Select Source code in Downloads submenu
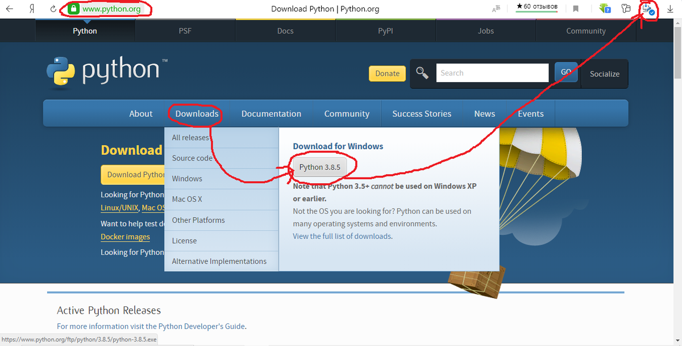Screen dimensions: 682x346 [222, 158]
